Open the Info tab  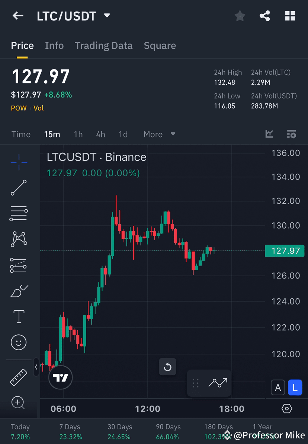[x=54, y=45]
